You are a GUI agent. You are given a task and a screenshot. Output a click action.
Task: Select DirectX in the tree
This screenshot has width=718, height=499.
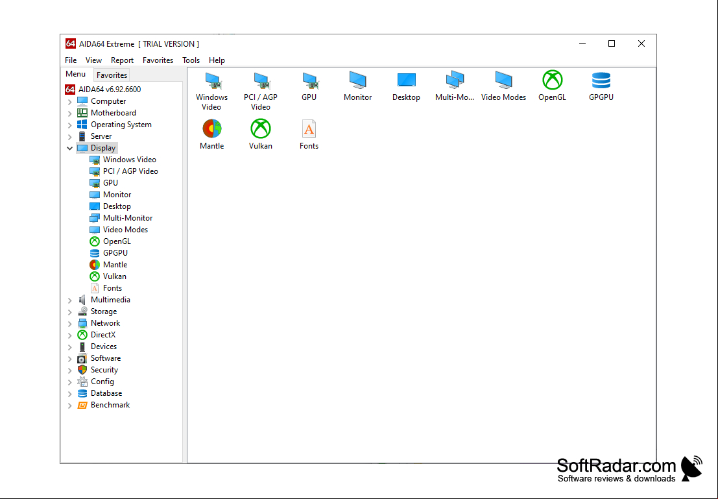pos(97,335)
